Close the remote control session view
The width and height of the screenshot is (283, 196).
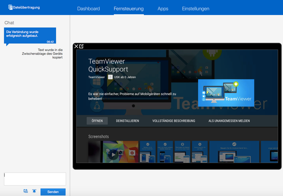click(76, 46)
